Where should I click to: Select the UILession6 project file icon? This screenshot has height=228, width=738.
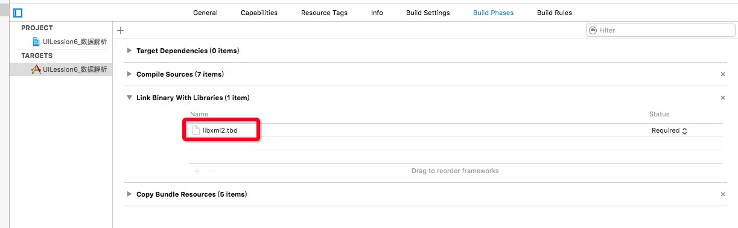[x=37, y=42]
